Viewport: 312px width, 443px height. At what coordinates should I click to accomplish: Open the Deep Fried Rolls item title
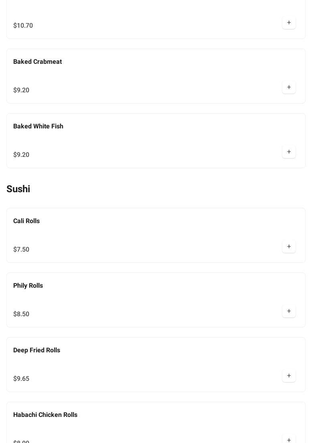(36, 350)
